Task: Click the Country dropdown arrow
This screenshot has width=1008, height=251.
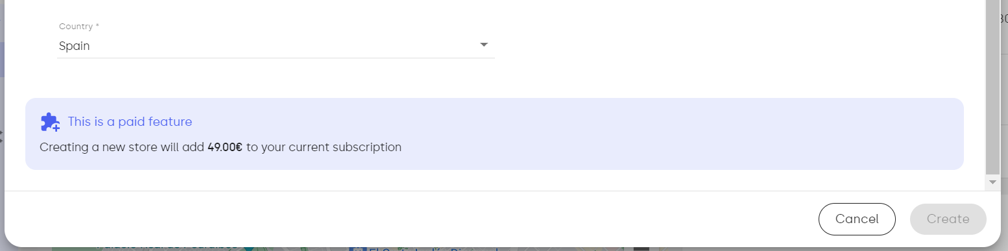Action: (483, 45)
